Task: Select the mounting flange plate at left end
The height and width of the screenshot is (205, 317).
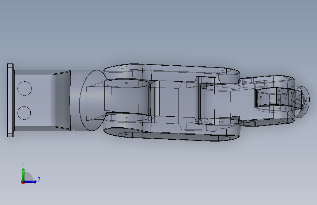Action: point(11,100)
